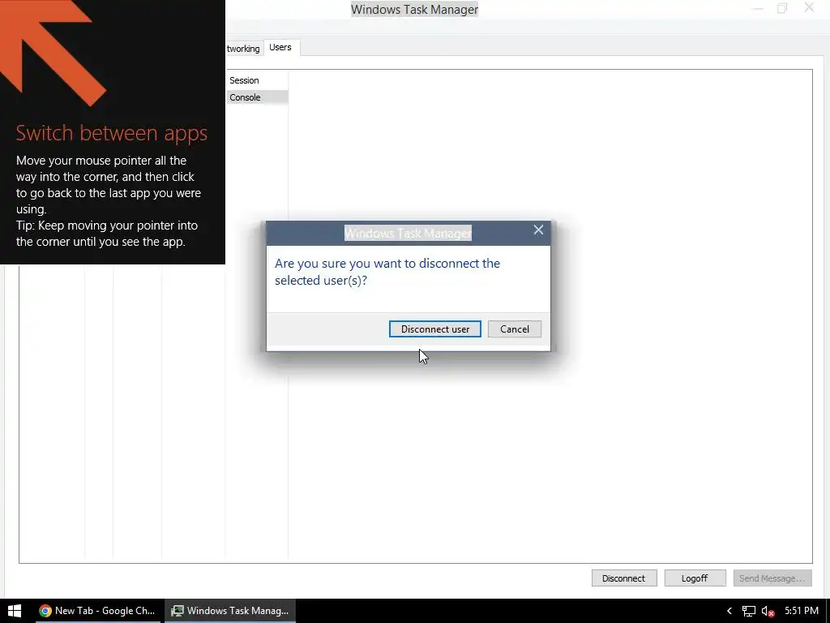Screen dimensions: 830x623
Task: Close the Task Manager main window
Action: pos(809,7)
